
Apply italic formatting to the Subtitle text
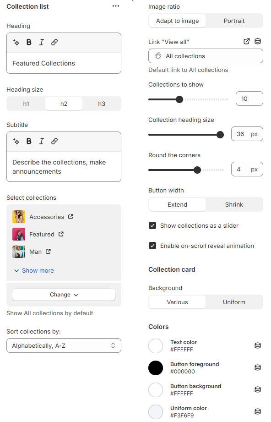tap(42, 141)
